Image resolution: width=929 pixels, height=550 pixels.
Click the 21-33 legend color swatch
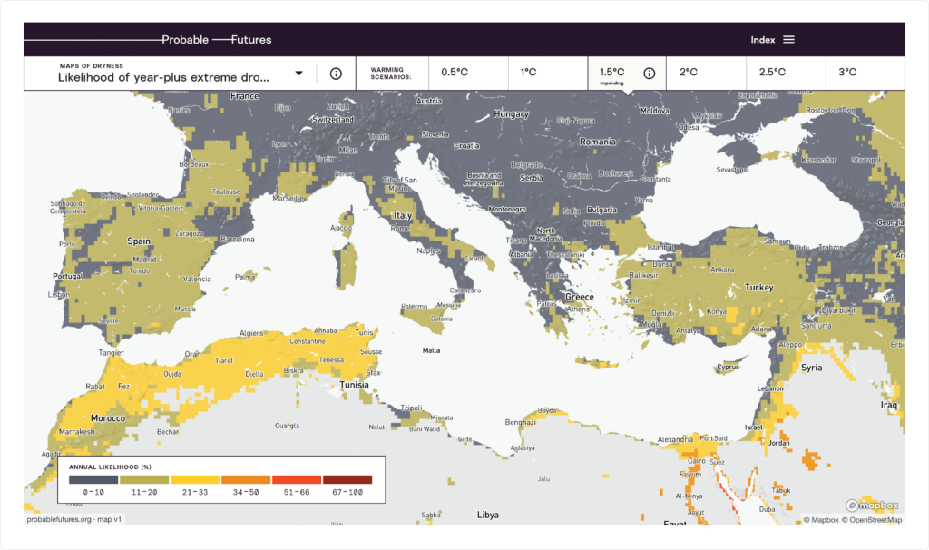pyautogui.click(x=195, y=479)
